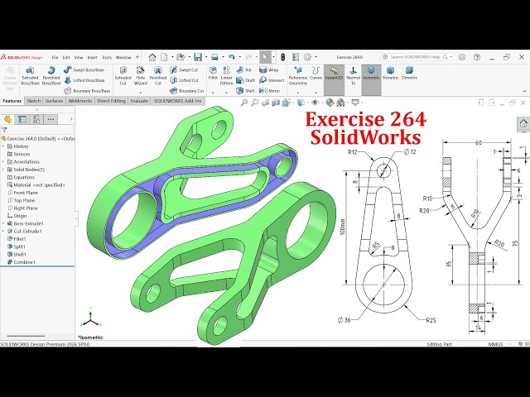Activate the Intersect feature
The height and width of the screenshot is (397, 530).
click(272, 80)
